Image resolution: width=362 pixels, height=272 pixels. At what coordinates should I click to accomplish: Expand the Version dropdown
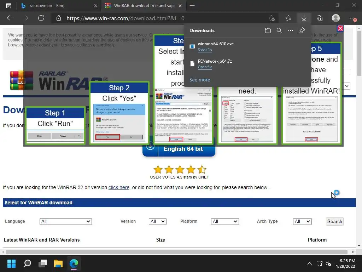[157, 221]
